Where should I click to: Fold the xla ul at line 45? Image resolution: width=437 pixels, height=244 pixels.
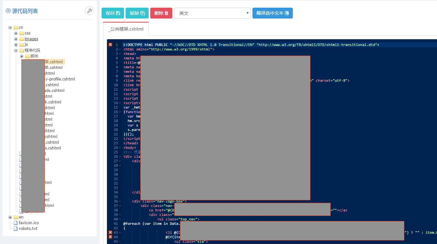tap(120, 241)
